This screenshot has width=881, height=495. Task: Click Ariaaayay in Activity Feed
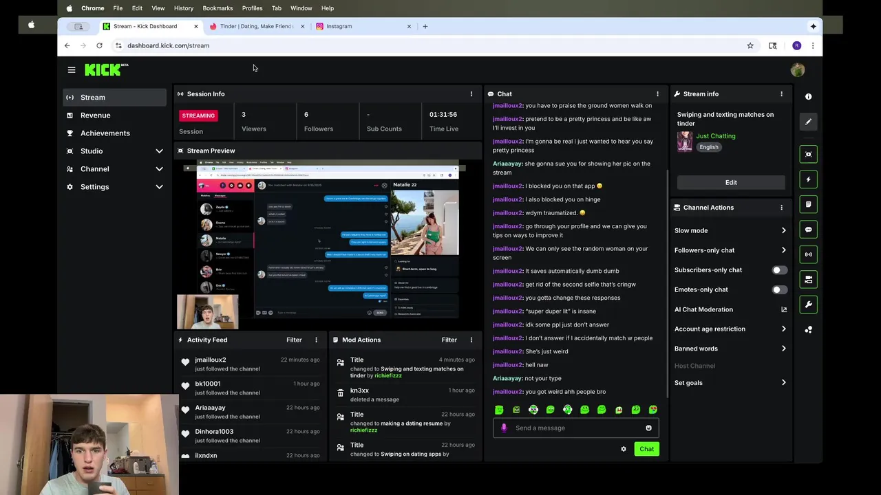(210, 408)
